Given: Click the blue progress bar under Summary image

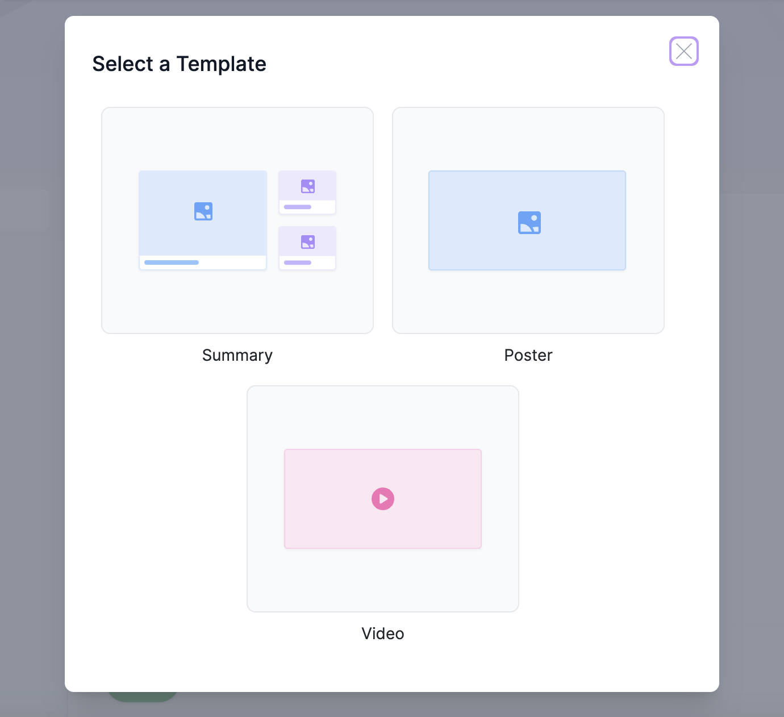Looking at the screenshot, I should (x=171, y=262).
